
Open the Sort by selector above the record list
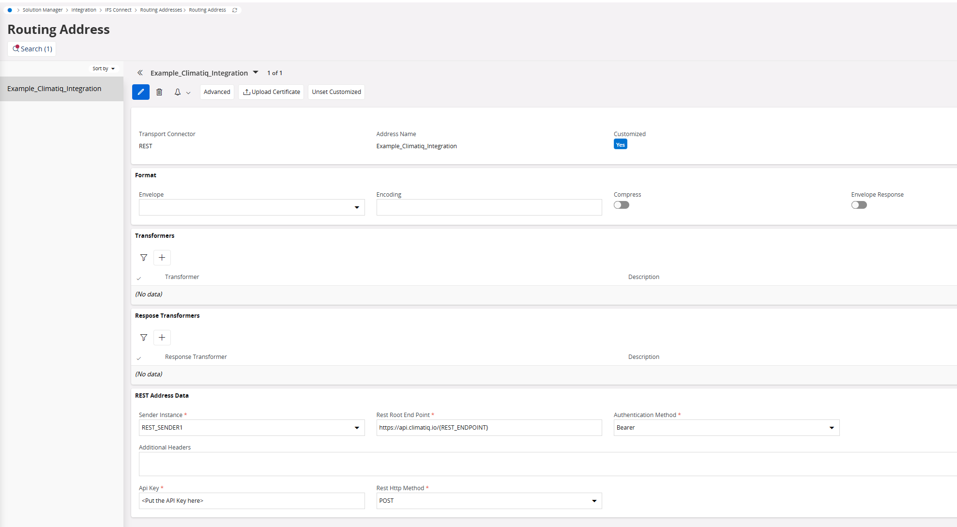(104, 68)
